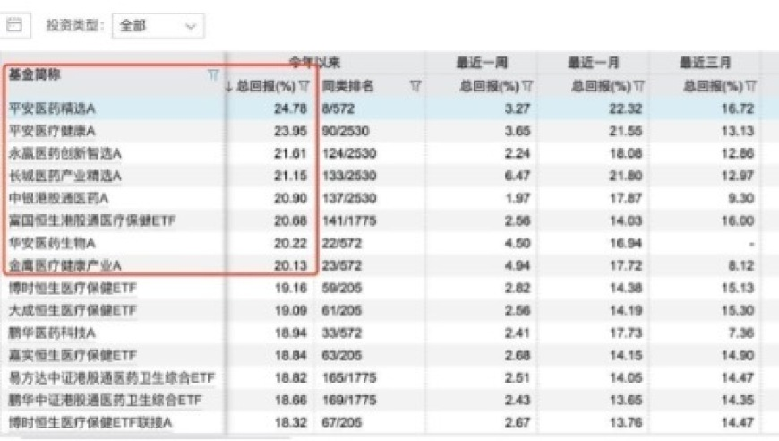Click year-to-date return value 20.90
Screen dimensions: 779x441
pyautogui.click(x=291, y=198)
